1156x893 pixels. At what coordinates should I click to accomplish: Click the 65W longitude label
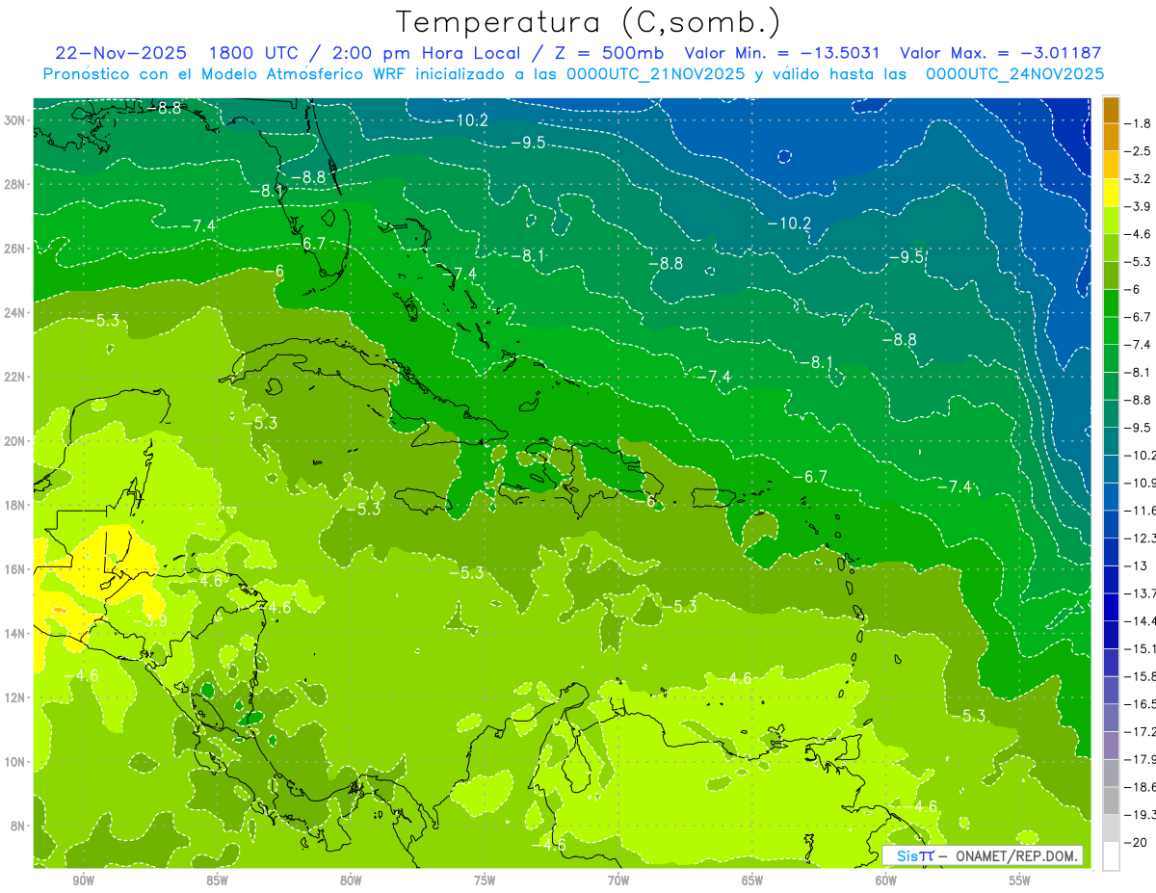point(752,880)
